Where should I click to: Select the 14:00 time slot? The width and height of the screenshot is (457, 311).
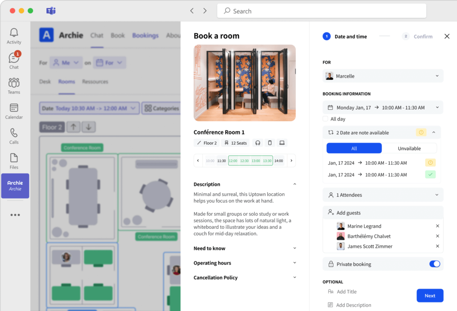coord(279,161)
